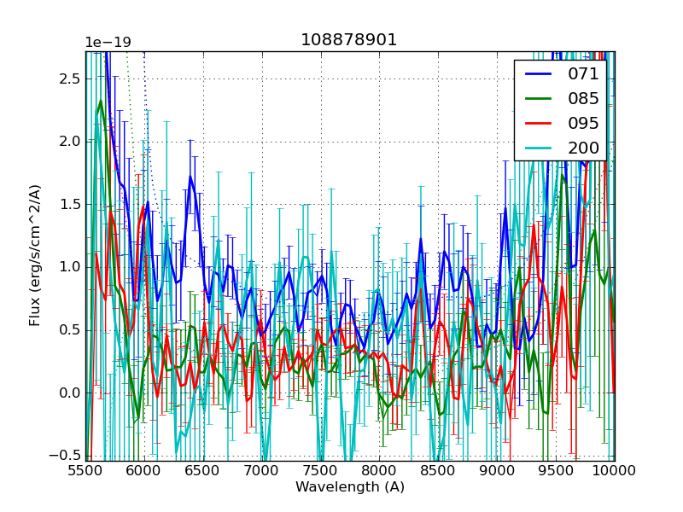The height and width of the screenshot is (512, 683).
Task: Click the green line swatch in legend
Action: (x=540, y=99)
